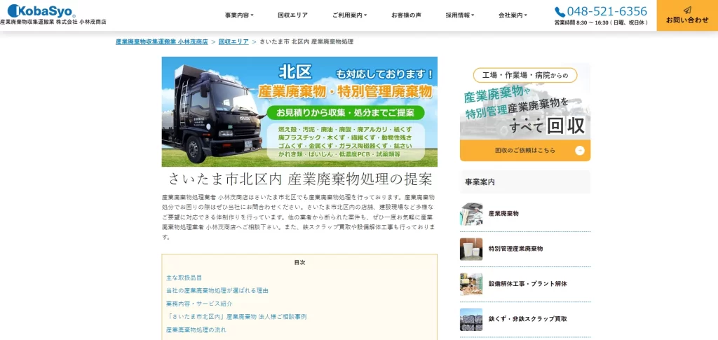Click the orange お問い合わせ button
Screen dimensions: 718x340
(687, 15)
